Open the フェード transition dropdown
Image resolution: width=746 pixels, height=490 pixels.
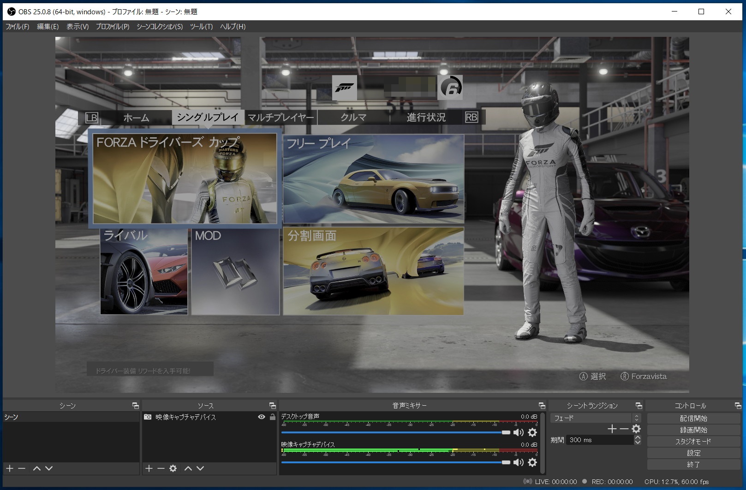point(596,418)
